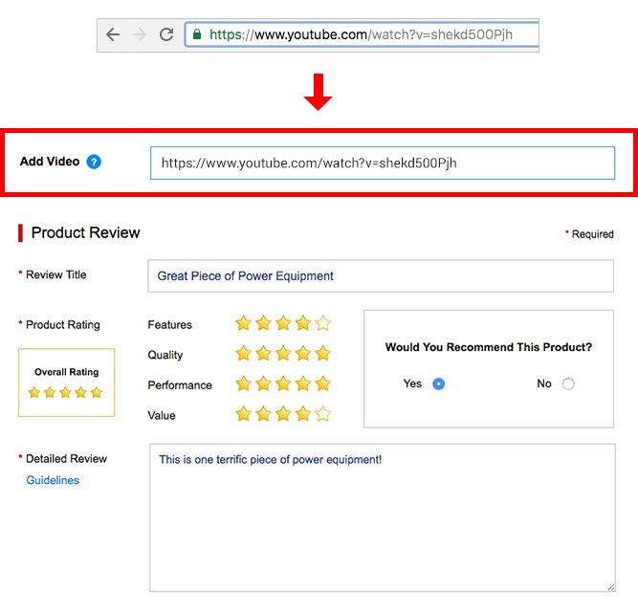638x613 pixels.
Task: Set Performance rating to two stars
Action: (263, 383)
